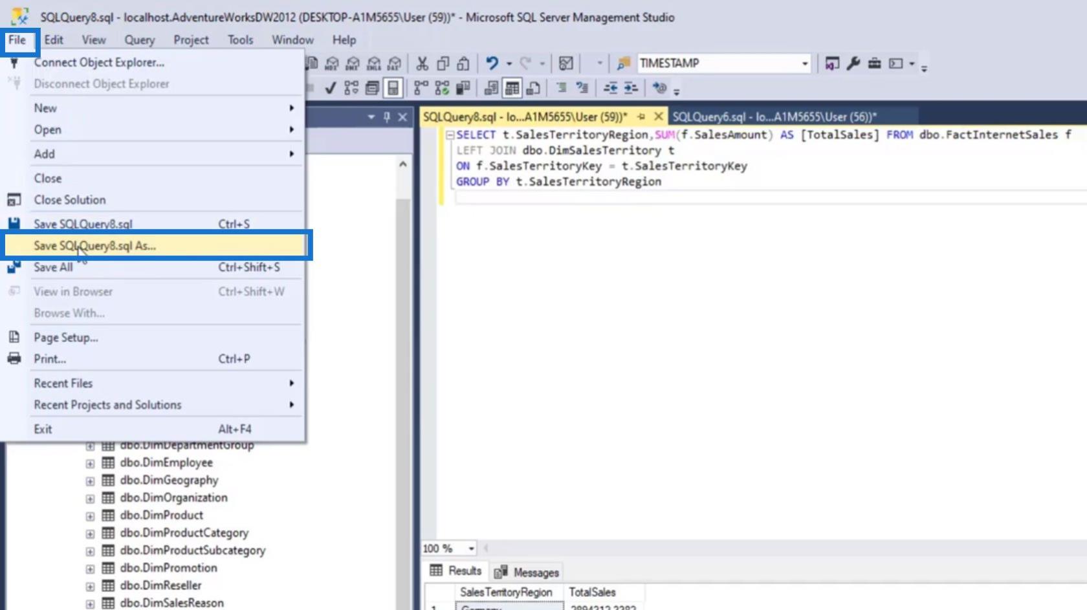Click the Cut scissors icon
1087x610 pixels.
pyautogui.click(x=423, y=63)
